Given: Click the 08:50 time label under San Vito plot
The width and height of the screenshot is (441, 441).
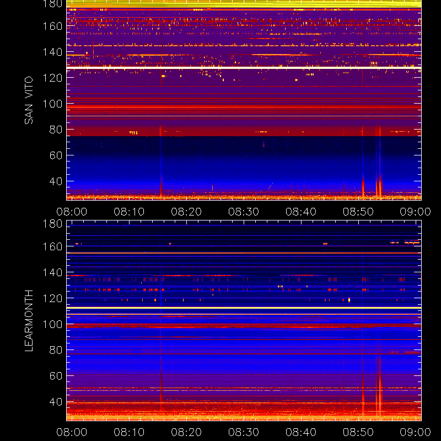Looking at the screenshot, I should point(358,212).
